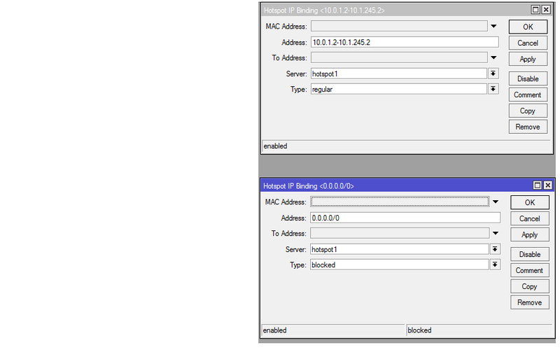Click Copy in the 0.0.0.0/0 binding window
The image size is (560, 350).
coord(530,286)
